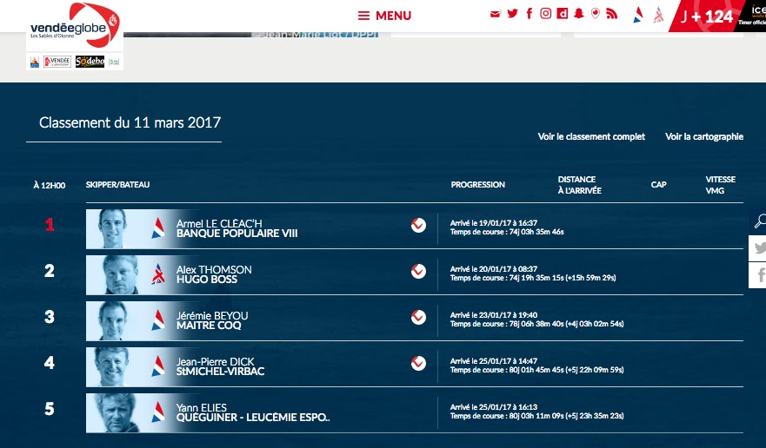Click French flag beside Yann Elies
Viewport: 766px width, 448px height.
[157, 412]
